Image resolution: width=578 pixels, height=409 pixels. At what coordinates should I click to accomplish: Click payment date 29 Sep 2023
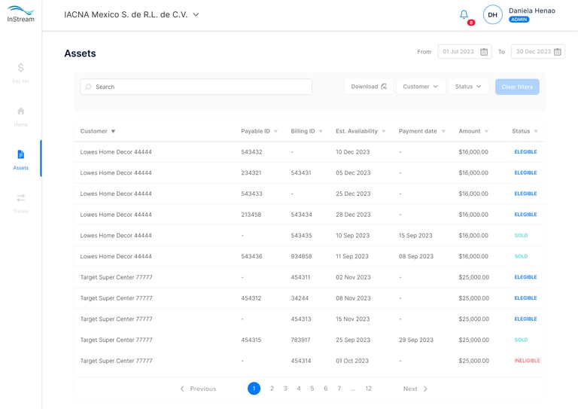(x=416, y=340)
